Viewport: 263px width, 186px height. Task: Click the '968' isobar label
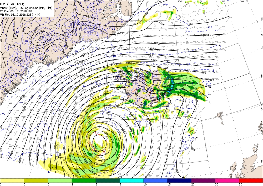pos(106,133)
